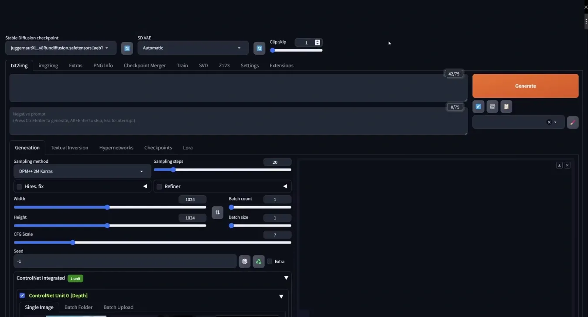This screenshot has height=317, width=588.
Task: Swap width and height values
Action: pos(217,212)
